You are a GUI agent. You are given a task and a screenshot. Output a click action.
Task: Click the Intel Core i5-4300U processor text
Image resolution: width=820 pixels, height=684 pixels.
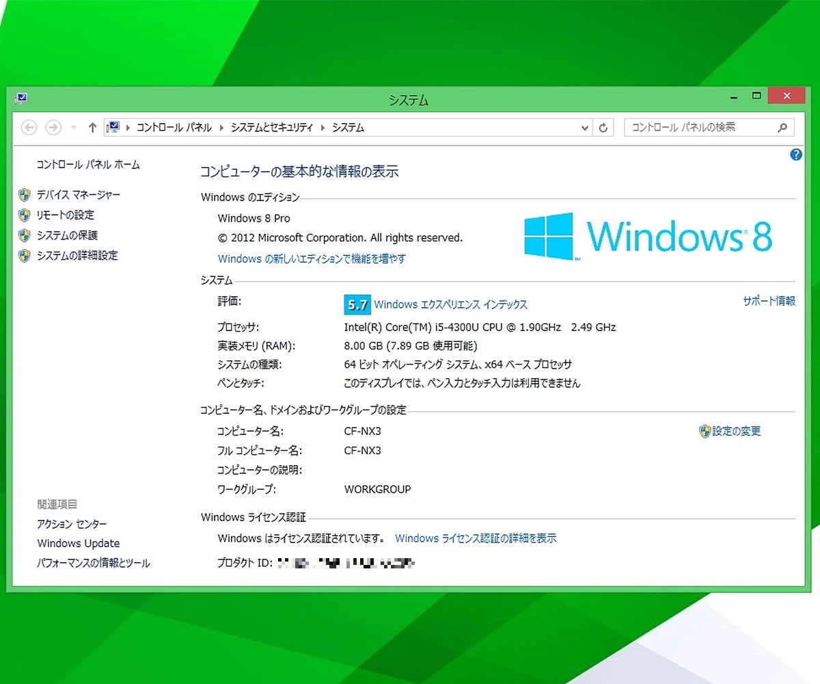(x=480, y=328)
